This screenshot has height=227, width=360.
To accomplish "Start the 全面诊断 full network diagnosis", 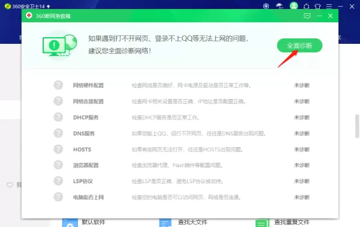I will pos(299,46).
